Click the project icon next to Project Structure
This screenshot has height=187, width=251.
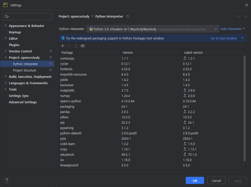click(x=51, y=70)
